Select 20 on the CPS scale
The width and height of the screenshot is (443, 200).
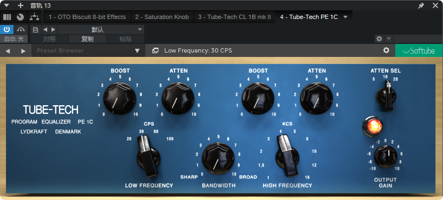tap(129, 139)
